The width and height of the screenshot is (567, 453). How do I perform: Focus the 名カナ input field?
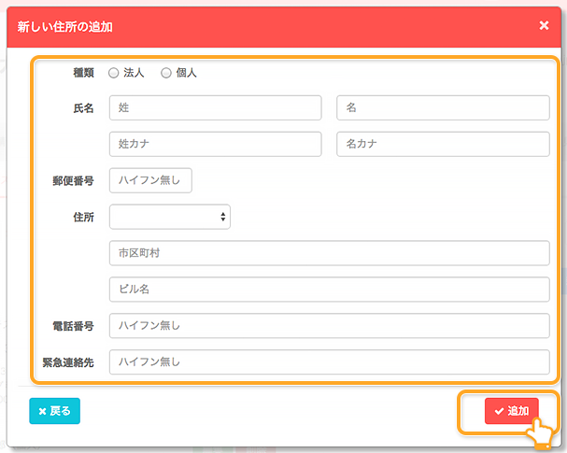(443, 144)
